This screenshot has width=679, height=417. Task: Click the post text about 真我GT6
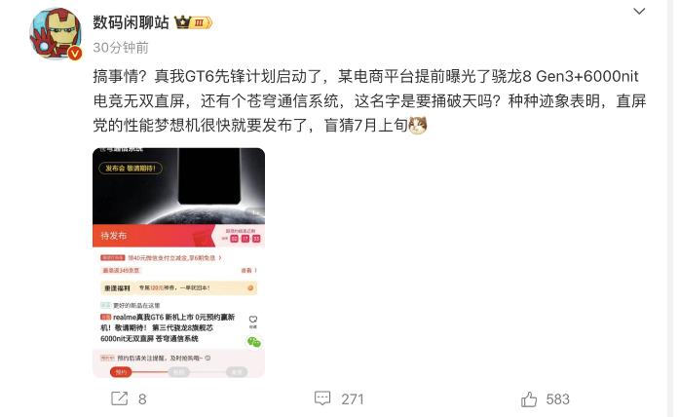(369, 101)
